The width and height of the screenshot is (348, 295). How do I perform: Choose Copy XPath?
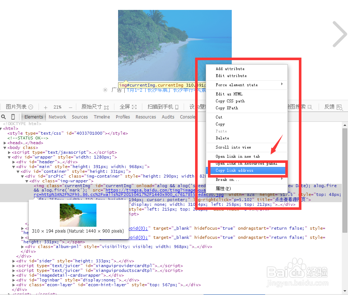click(x=247, y=108)
